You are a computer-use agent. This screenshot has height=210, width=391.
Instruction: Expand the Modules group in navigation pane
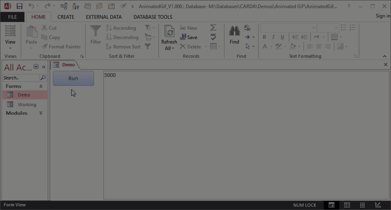click(41, 113)
